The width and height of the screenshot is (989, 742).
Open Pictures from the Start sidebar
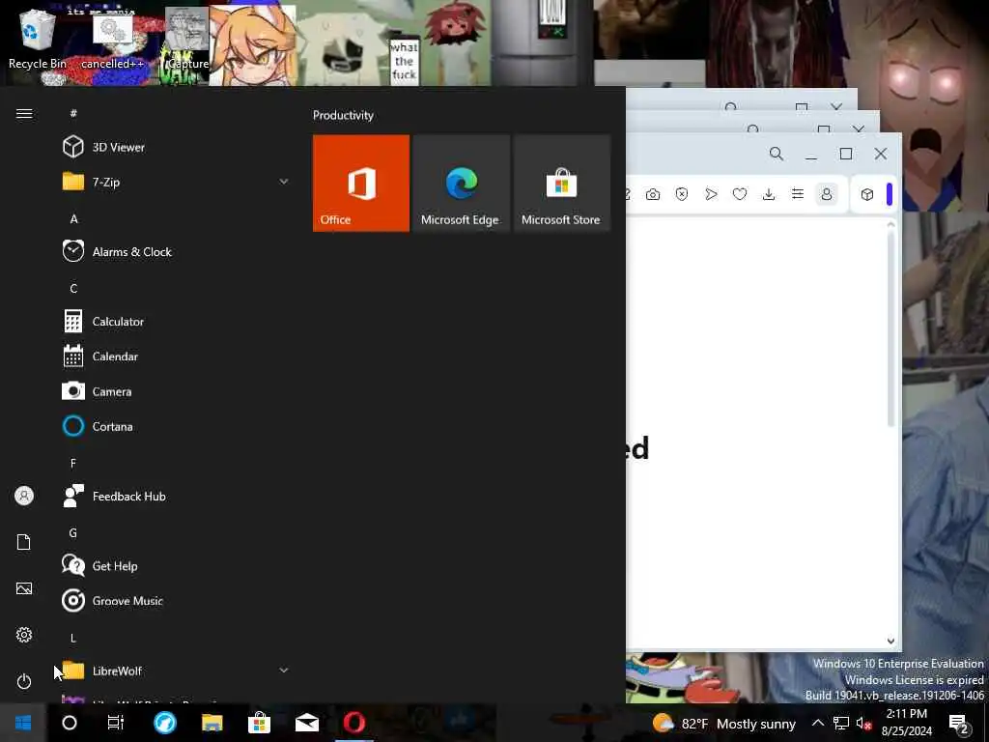click(x=24, y=588)
